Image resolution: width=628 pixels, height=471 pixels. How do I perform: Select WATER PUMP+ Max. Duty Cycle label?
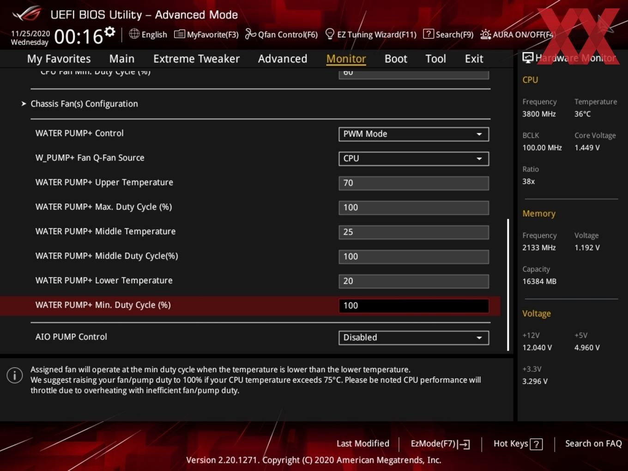[x=104, y=206]
